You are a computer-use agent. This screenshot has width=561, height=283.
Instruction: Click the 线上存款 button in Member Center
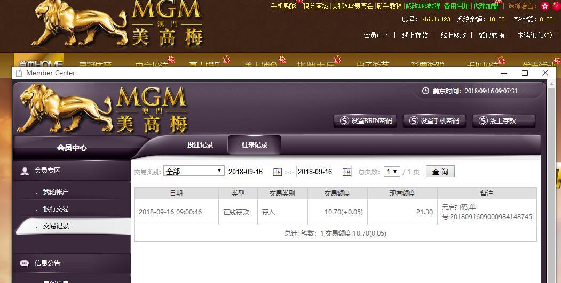(x=504, y=121)
